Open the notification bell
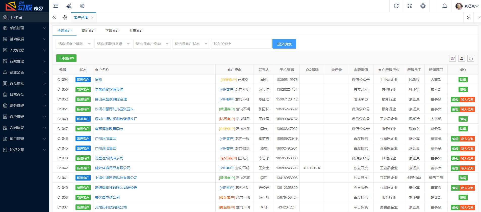This screenshot has height=212, width=481. pos(445,6)
